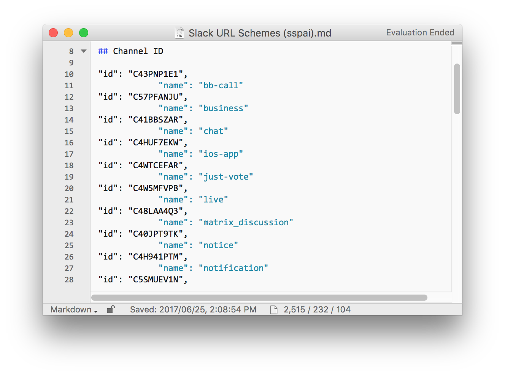505x376 pixels.
Task: Click the Saved date text in status bar
Action: [193, 310]
